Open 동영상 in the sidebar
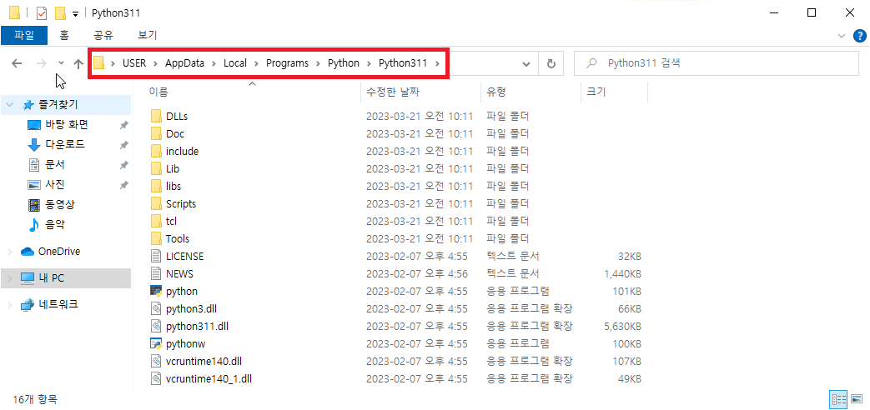Viewport: 870px width, 410px height. [x=60, y=204]
